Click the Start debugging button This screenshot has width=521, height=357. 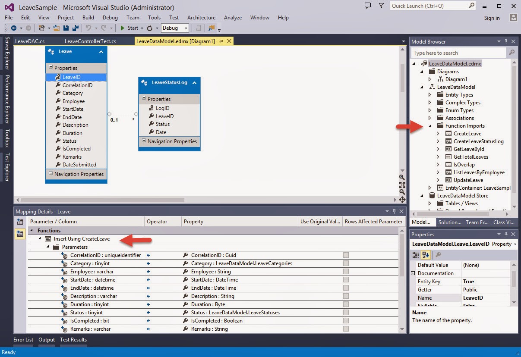[x=129, y=28]
